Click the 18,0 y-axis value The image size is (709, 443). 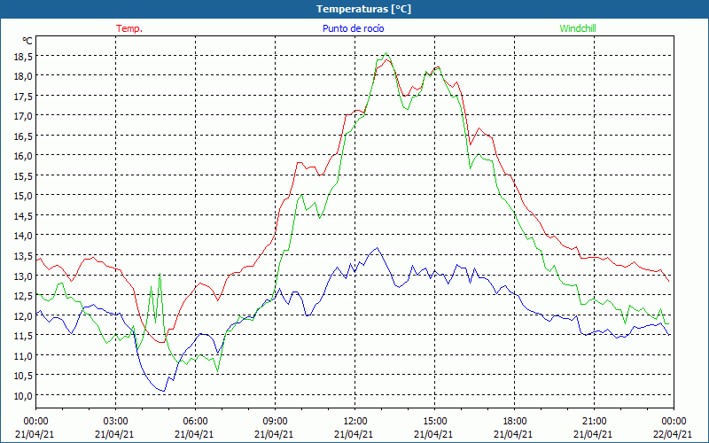point(22,76)
